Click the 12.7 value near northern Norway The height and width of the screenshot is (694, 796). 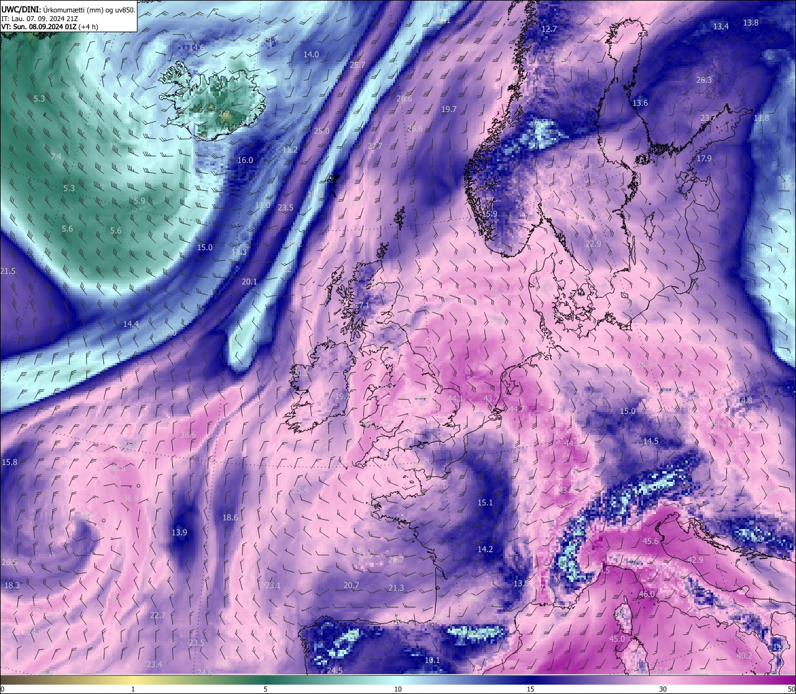549,29
